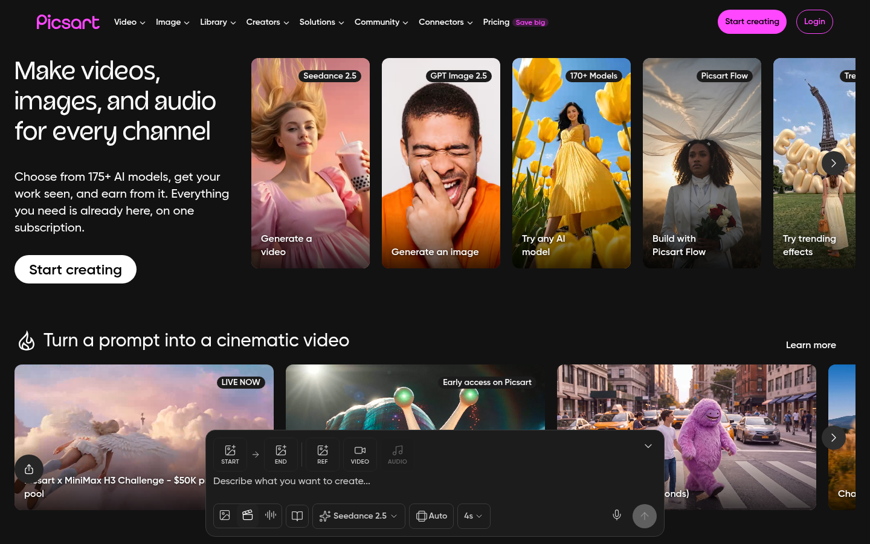Expand the Solutions menu
The image size is (870, 544).
click(322, 22)
